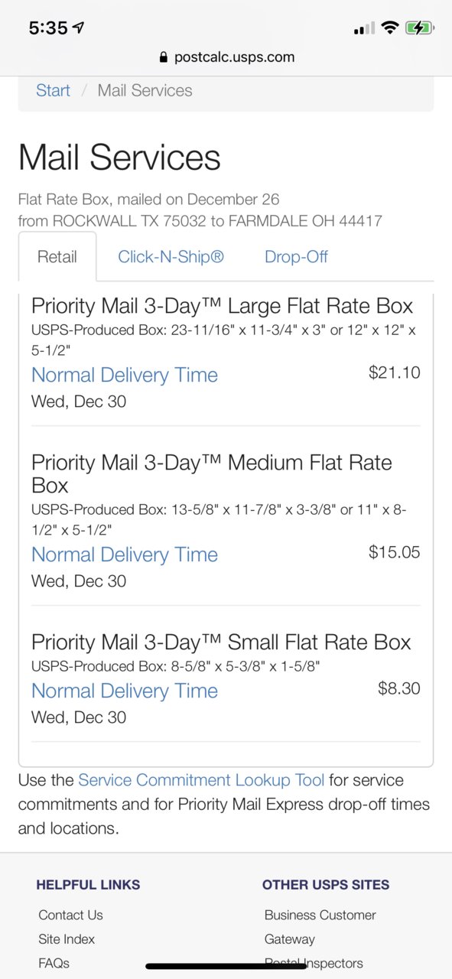This screenshot has height=979, width=452.
Task: Switch to the Retail tab
Action: point(57,256)
